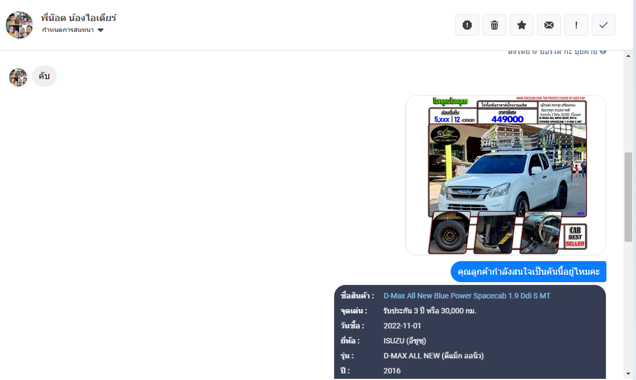Mark conversation done with checkmark icon
The image size is (636, 380).
[x=604, y=25]
